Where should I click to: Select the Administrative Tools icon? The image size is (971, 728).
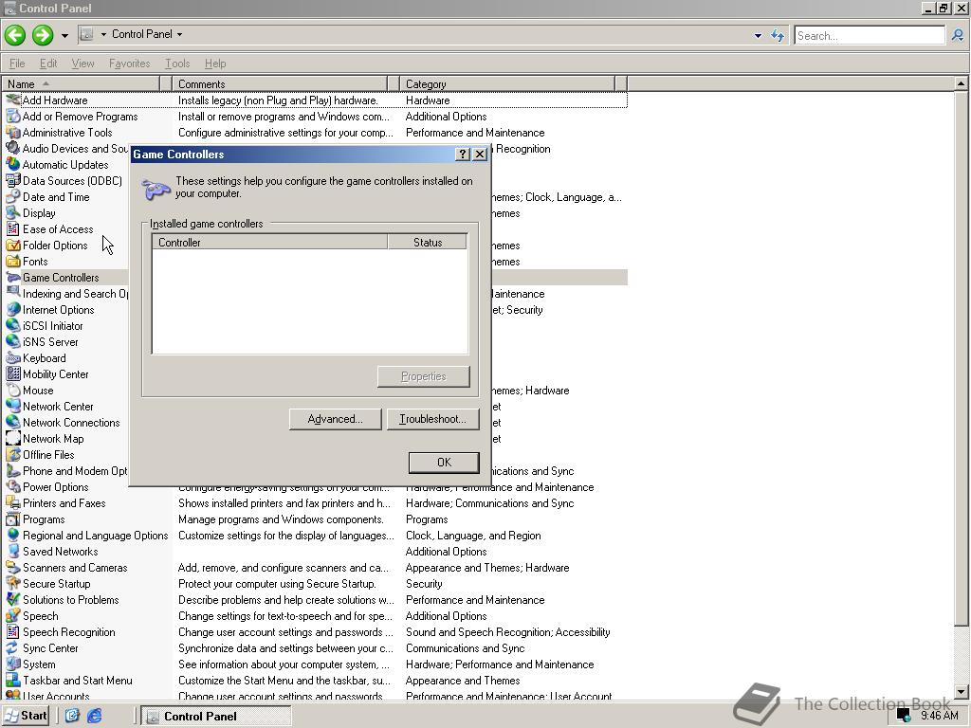12,132
